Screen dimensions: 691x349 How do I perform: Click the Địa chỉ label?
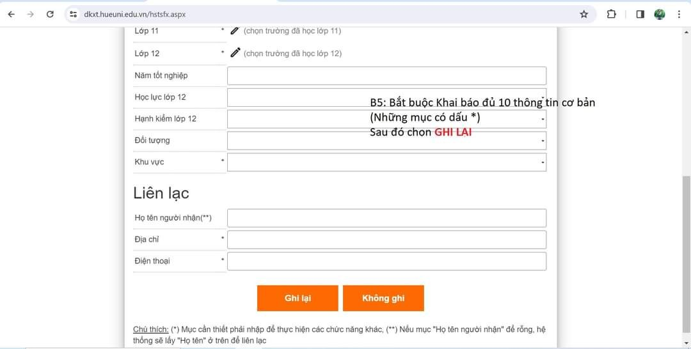tap(147, 239)
